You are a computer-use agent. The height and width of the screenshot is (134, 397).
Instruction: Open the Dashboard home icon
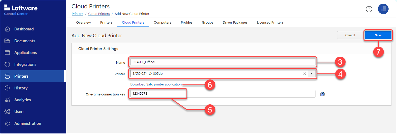[7, 29]
